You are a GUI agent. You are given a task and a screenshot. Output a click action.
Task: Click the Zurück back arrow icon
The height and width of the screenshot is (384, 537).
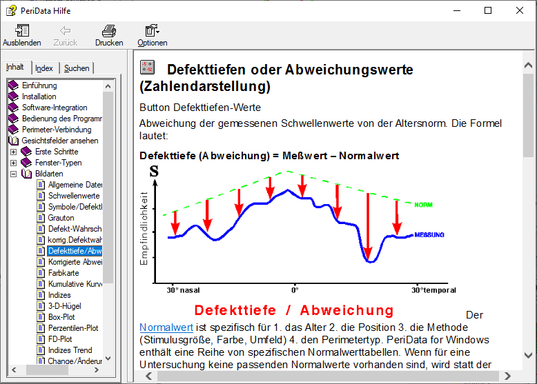(65, 31)
